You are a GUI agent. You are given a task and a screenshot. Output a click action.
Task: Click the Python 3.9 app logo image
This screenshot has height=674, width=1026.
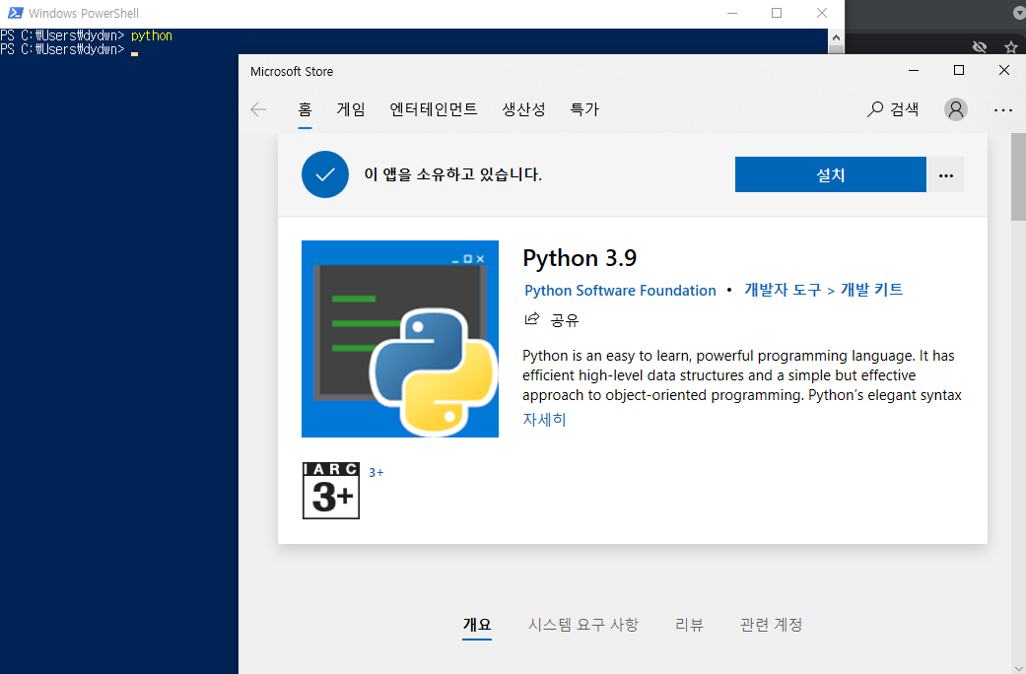[x=400, y=338]
